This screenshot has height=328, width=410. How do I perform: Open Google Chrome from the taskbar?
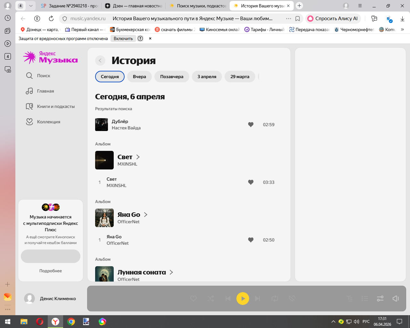click(71, 322)
